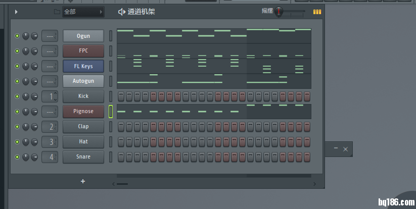Select the Pignose channel highlighted selector
416x209 pixels.
tap(111, 112)
